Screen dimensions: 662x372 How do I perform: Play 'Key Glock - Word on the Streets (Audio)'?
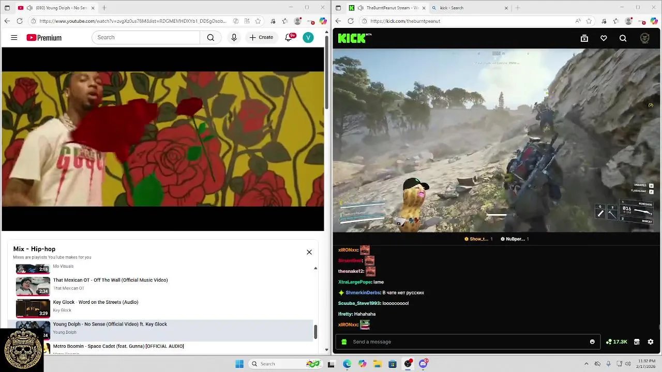(x=96, y=302)
